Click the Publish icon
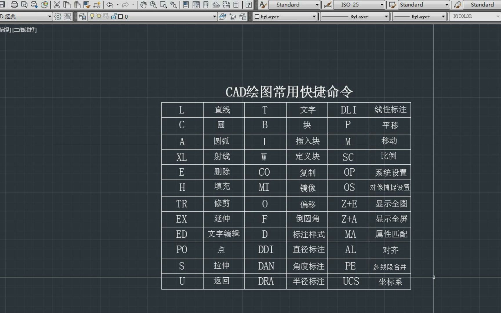This screenshot has width=501, height=313. point(34,5)
